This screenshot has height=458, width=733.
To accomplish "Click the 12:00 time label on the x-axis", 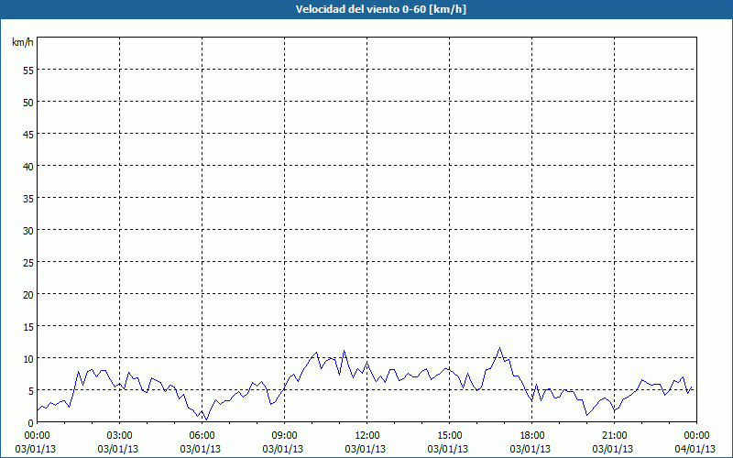I will [367, 436].
